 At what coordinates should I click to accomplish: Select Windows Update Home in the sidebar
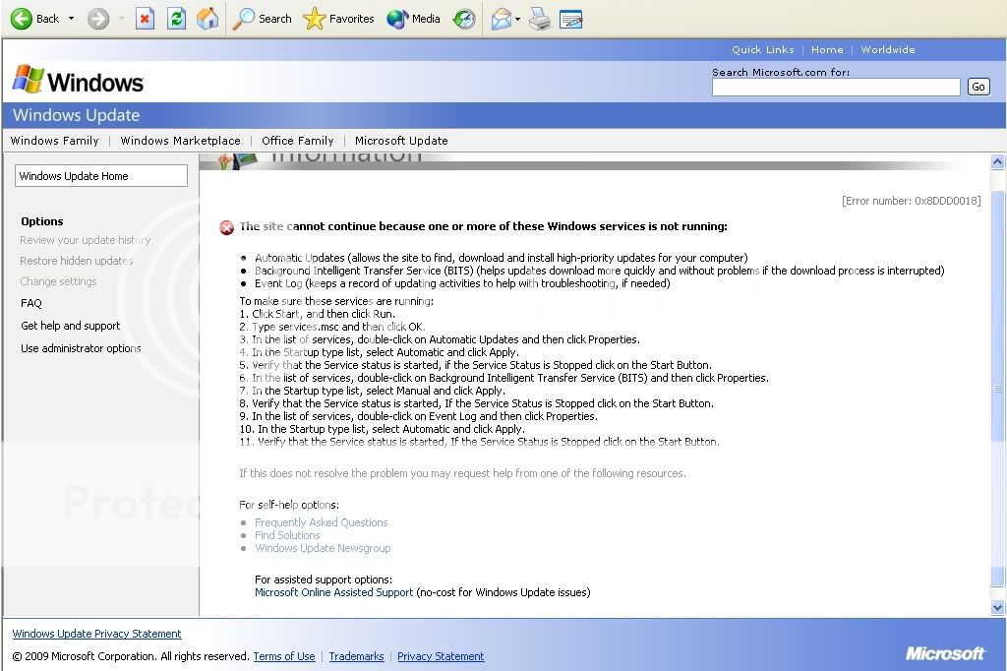(101, 176)
